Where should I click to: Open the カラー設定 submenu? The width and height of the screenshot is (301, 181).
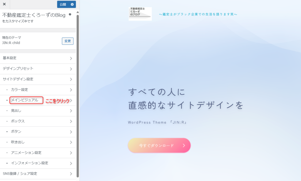(38, 90)
